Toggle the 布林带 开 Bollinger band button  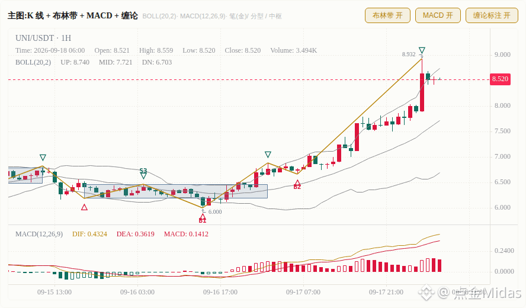click(x=387, y=15)
